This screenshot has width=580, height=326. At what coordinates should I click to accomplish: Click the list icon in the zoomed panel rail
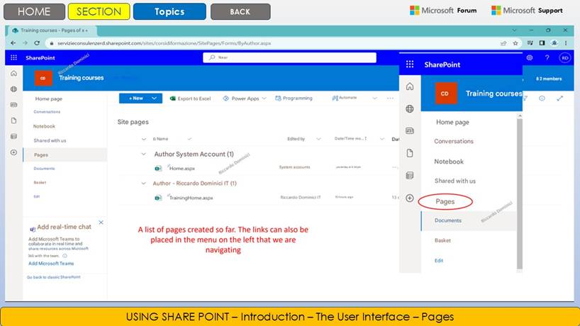(410, 176)
